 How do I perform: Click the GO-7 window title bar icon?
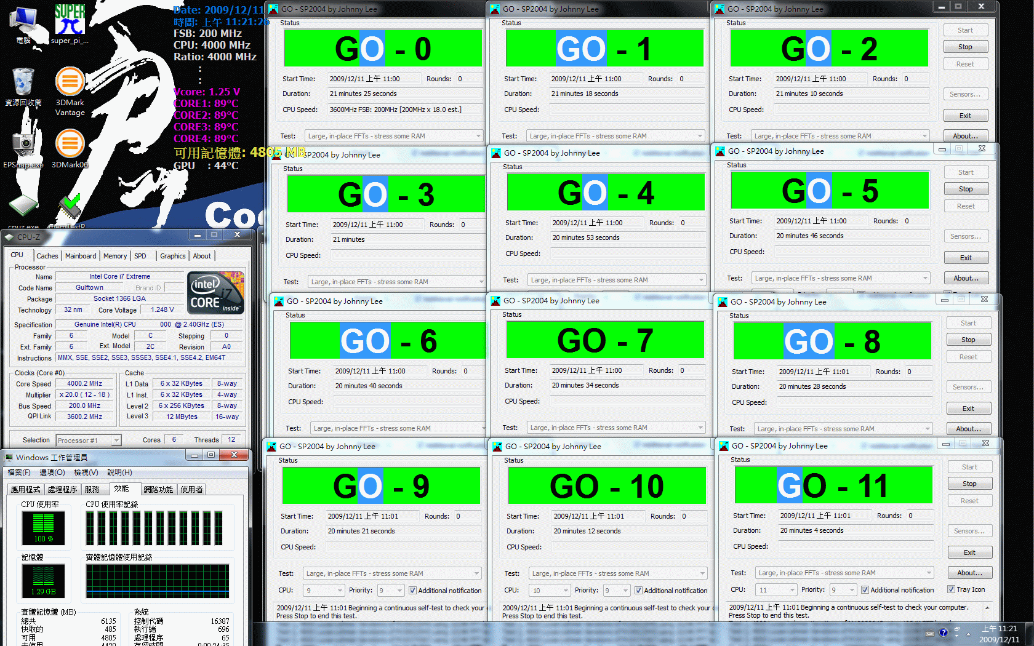[495, 300]
